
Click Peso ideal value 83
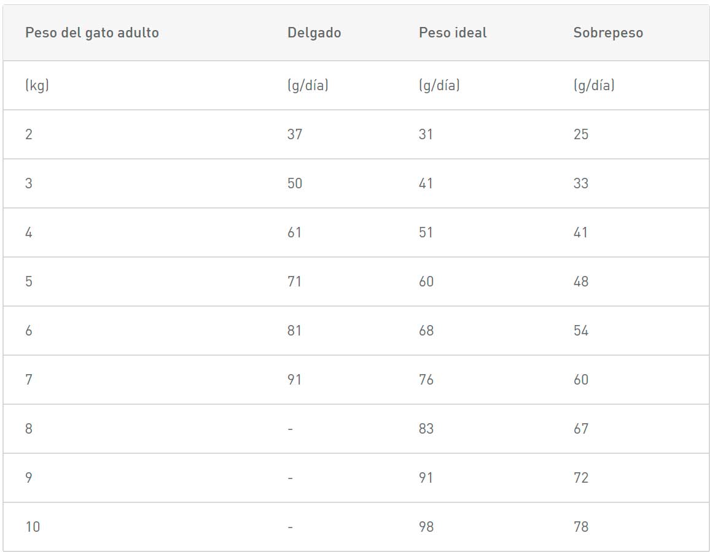[x=426, y=429]
